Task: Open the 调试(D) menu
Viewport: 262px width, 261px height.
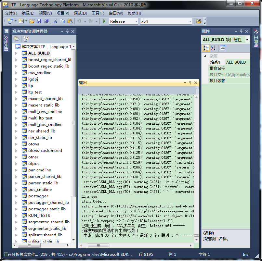Action: pyautogui.click(x=80, y=13)
